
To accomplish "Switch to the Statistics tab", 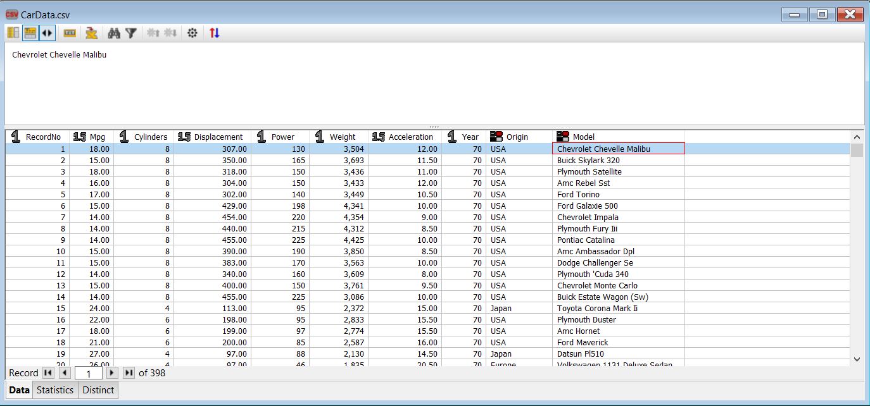I will coord(54,390).
